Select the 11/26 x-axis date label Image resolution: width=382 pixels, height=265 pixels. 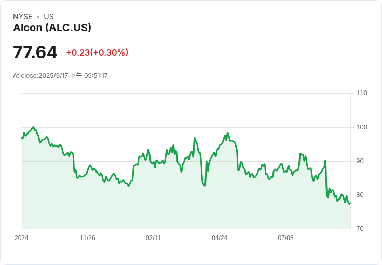[87, 238]
